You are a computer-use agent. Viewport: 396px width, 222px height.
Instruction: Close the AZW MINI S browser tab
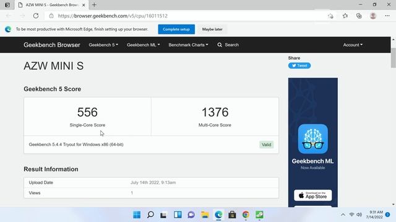(84, 5)
